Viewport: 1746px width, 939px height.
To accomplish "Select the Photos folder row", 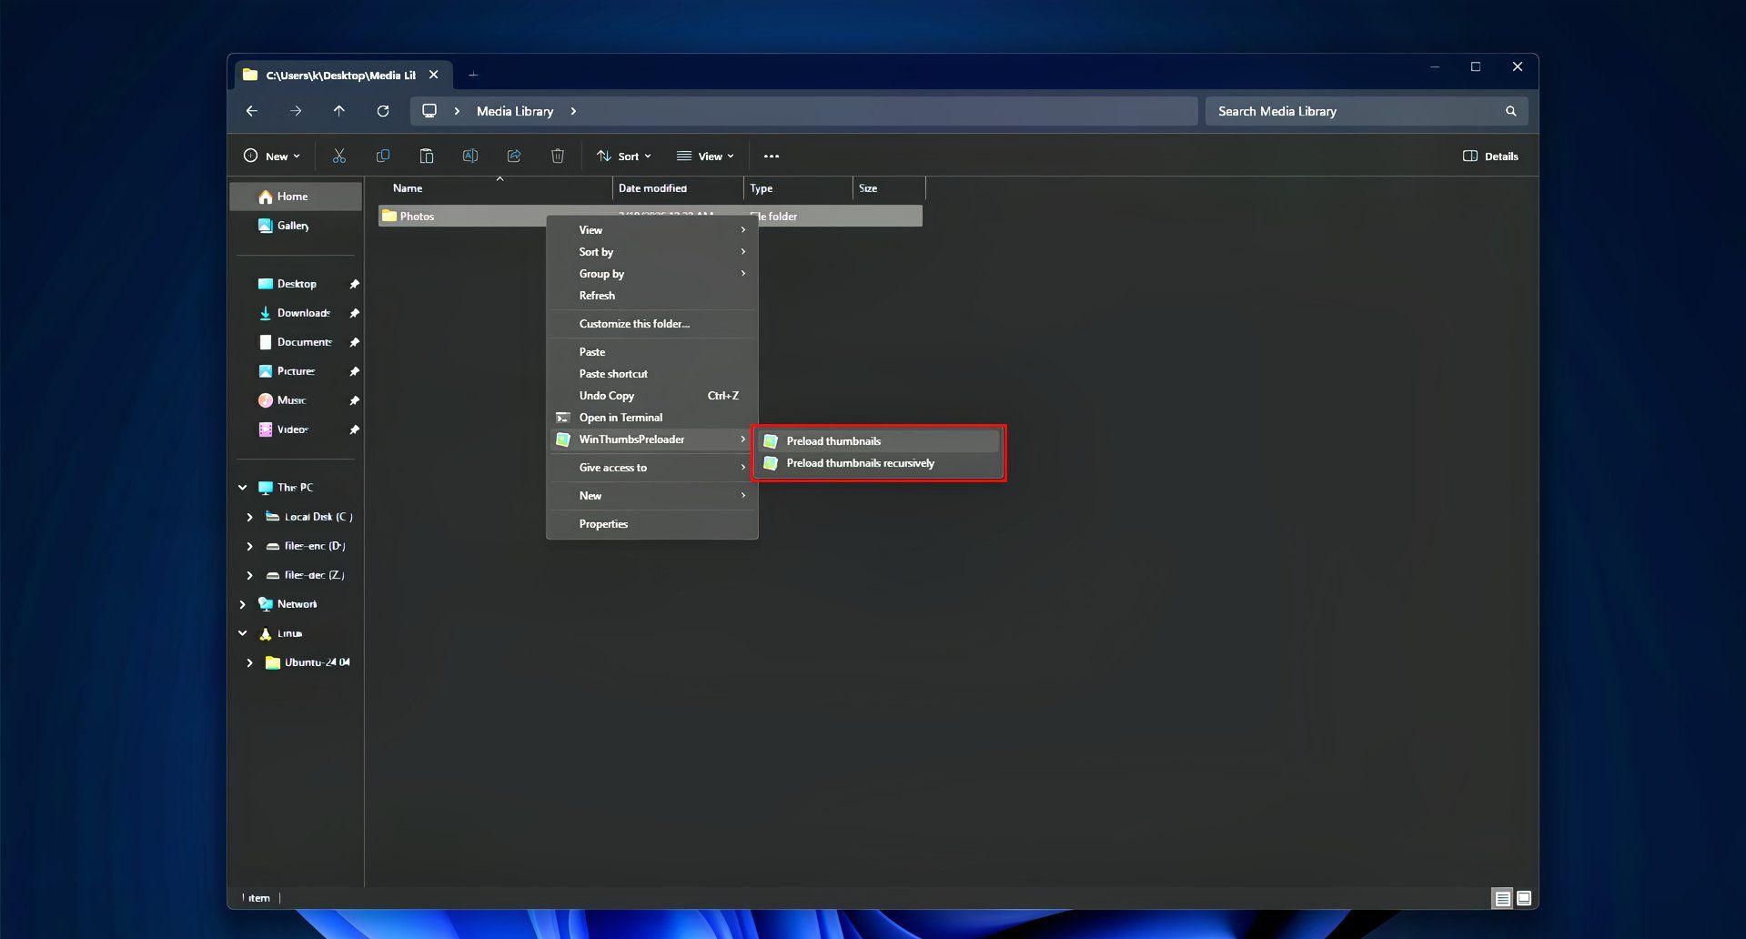I will tap(651, 216).
